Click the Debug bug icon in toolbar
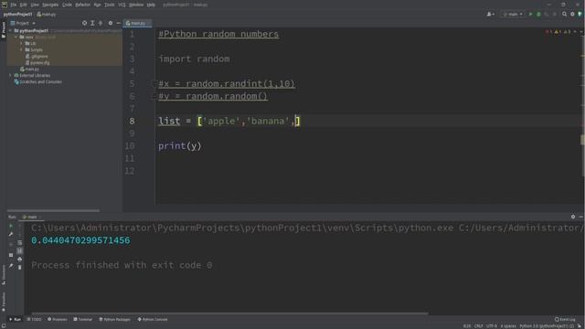The image size is (585, 329). (538, 15)
